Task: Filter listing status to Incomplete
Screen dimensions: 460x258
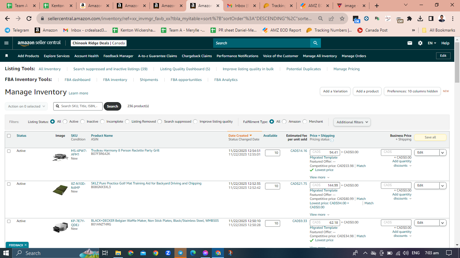Action: pos(102,122)
